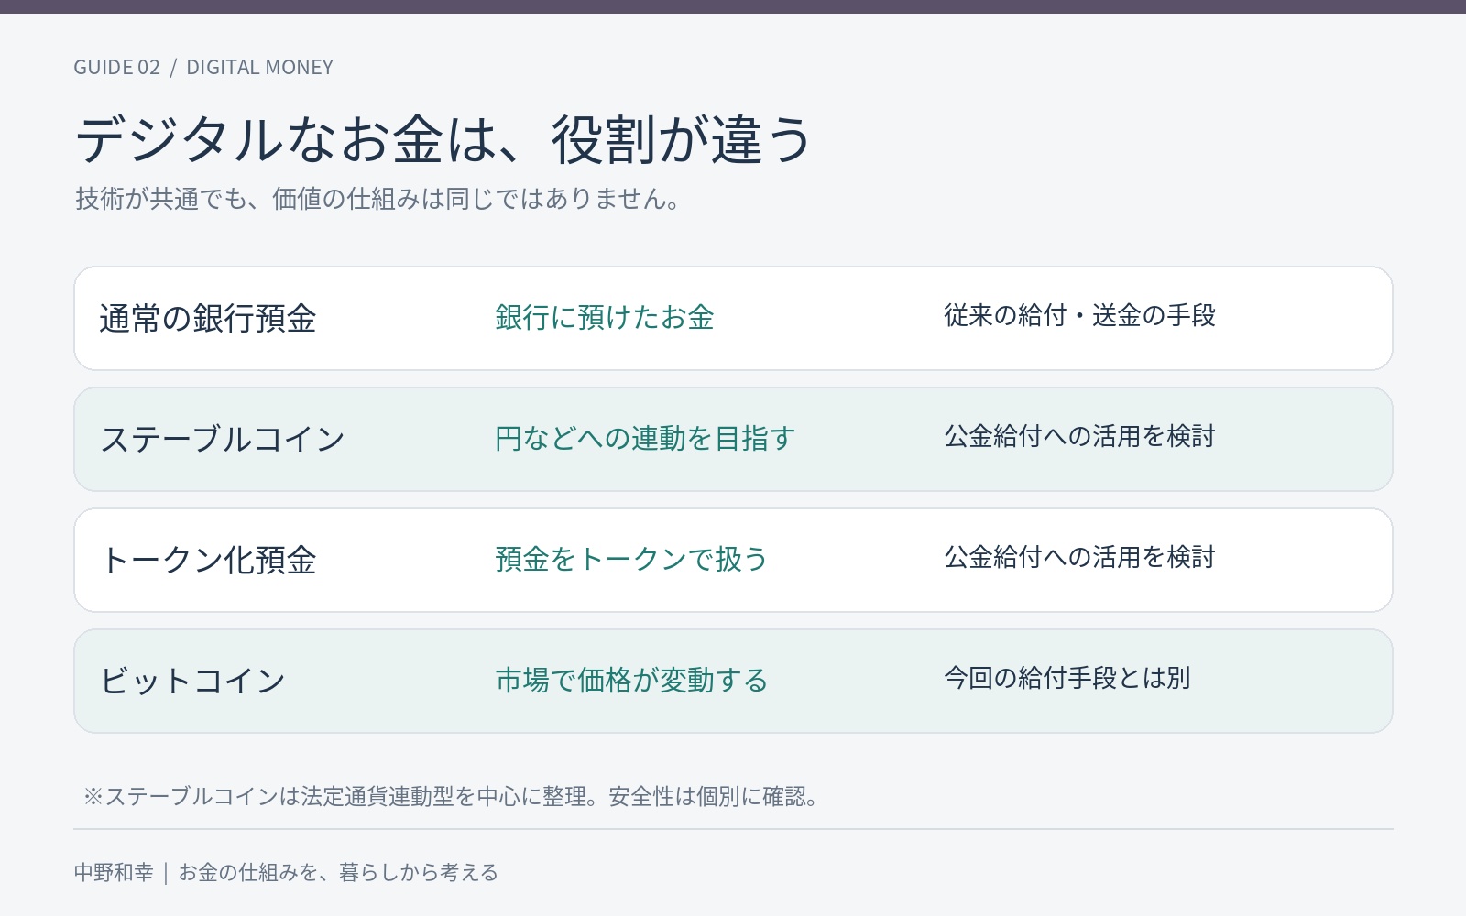Click '従来の給付・送金の手段' text
The height and width of the screenshot is (916, 1466).
1079,316
